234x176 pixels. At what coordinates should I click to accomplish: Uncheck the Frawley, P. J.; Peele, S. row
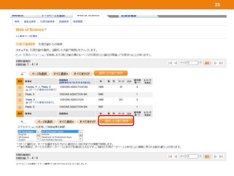pyautogui.click(x=20, y=87)
